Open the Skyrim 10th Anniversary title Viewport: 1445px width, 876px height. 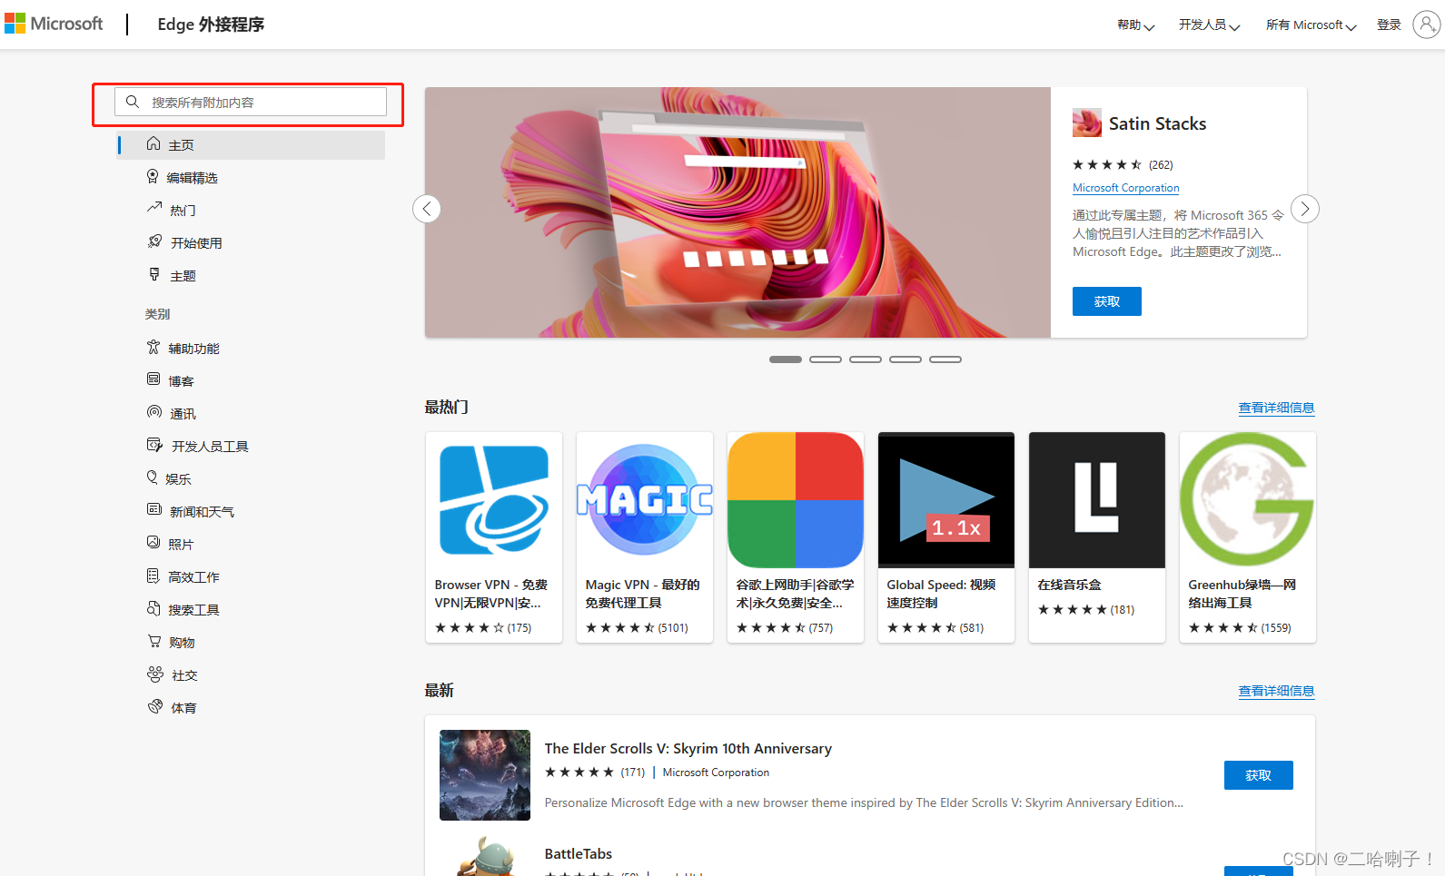click(x=688, y=748)
